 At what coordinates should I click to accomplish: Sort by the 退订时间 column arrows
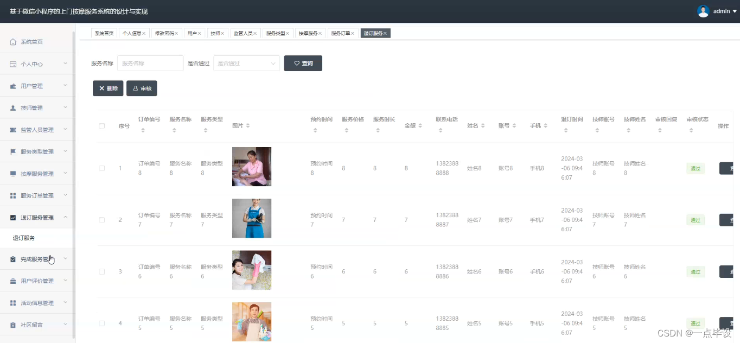pyautogui.click(x=566, y=130)
